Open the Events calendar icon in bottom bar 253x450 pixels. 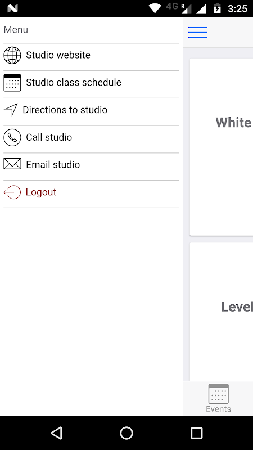[219, 394]
